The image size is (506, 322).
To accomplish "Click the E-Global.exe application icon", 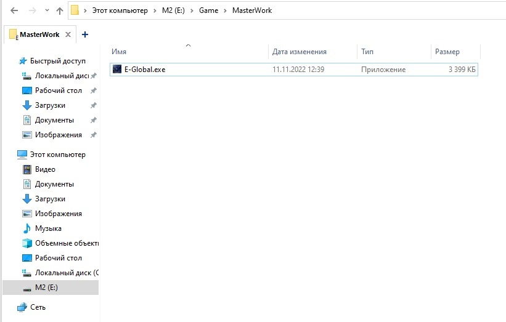I will click(117, 69).
